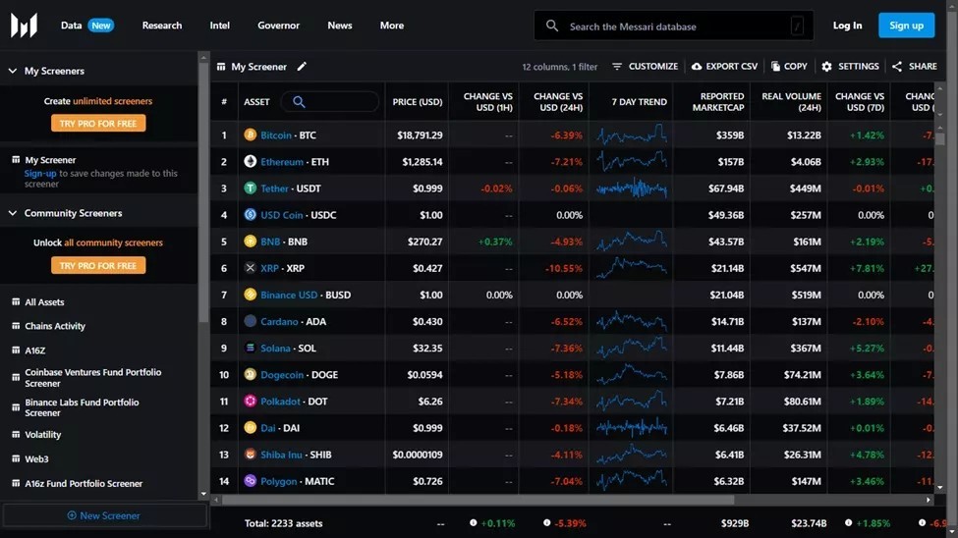The image size is (958, 538).
Task: Click the Export CSV cloud icon
Action: tap(697, 67)
